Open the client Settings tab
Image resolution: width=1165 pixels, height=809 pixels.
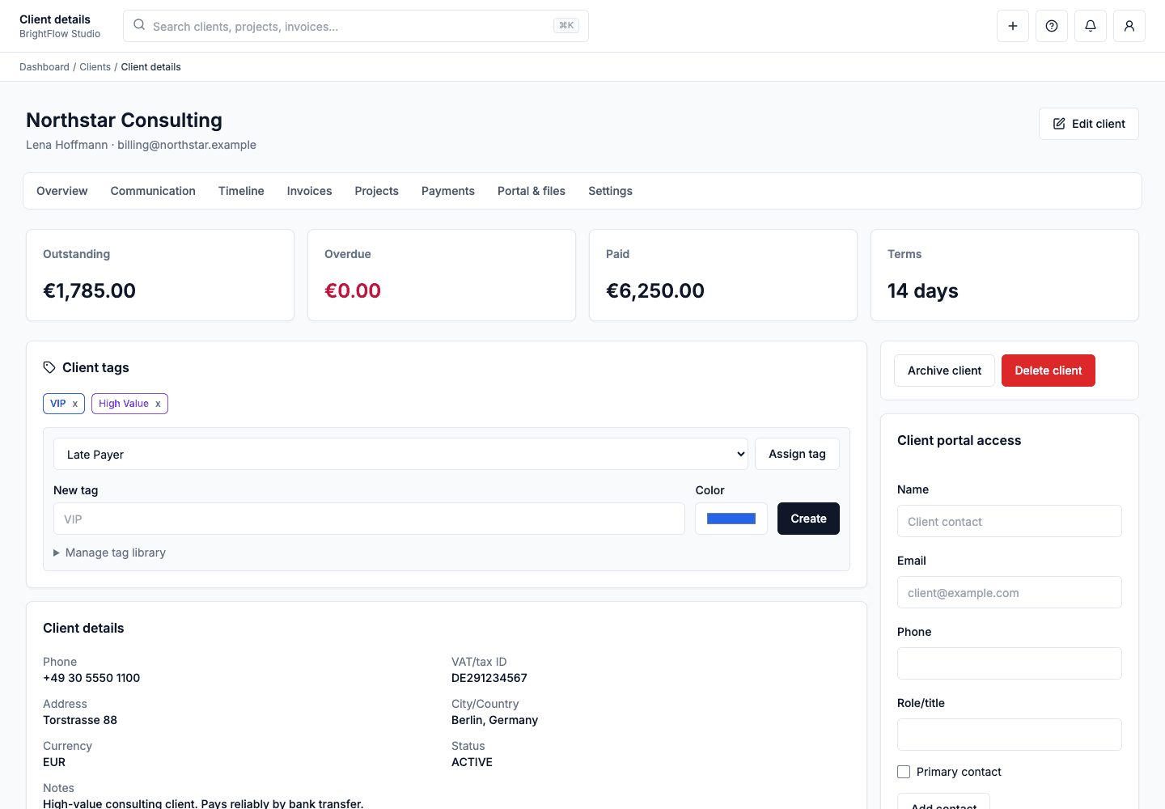point(610,191)
